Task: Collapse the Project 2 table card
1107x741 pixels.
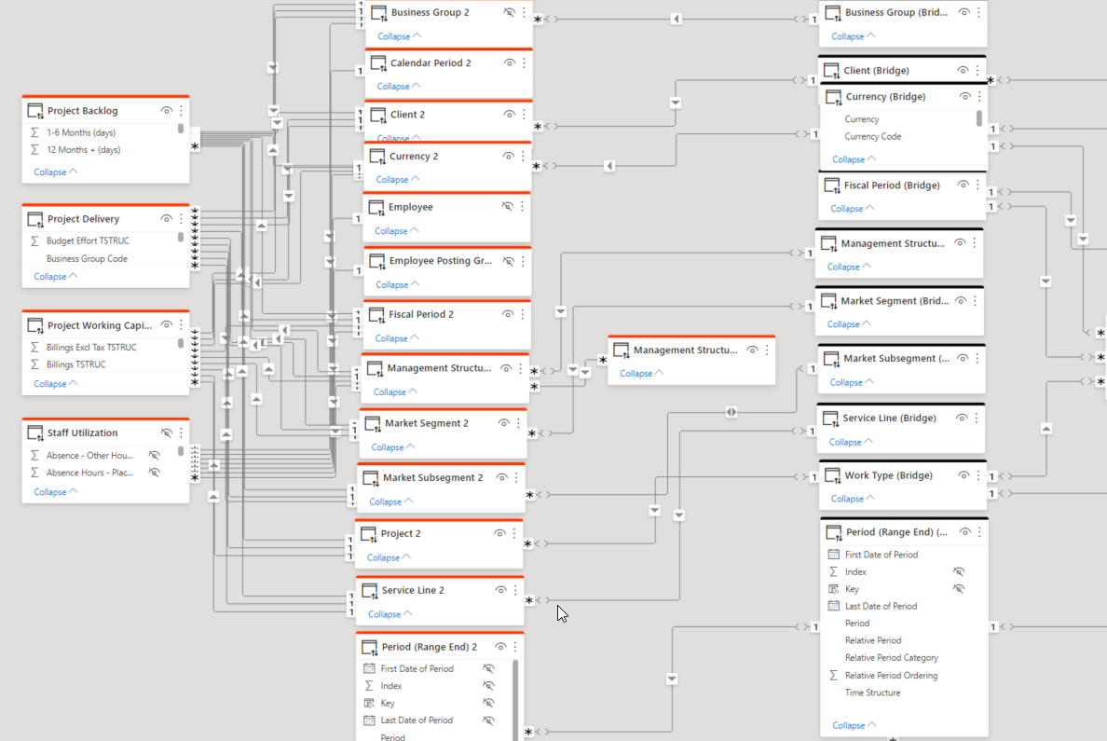Action: [389, 558]
